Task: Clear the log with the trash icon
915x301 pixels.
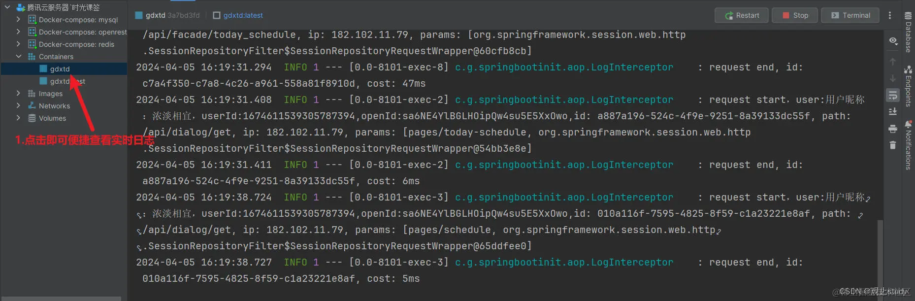Action: 892,145
